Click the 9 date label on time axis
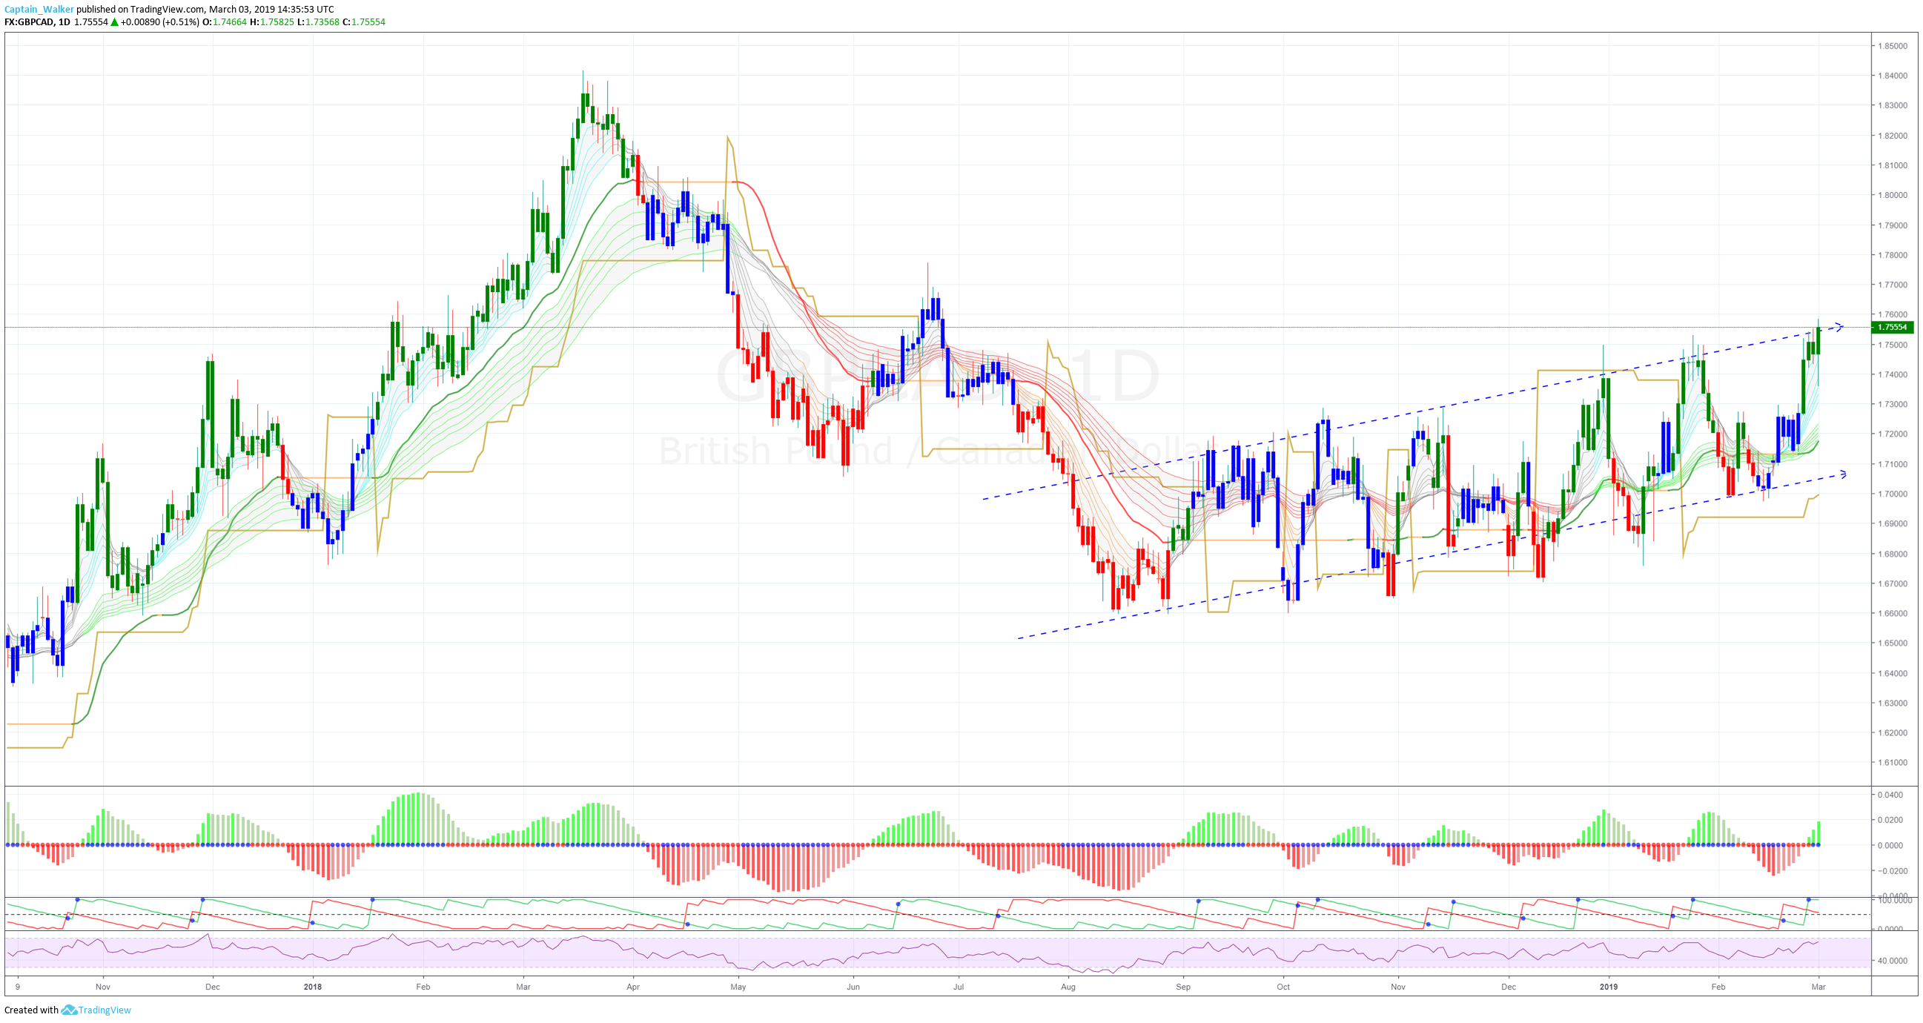 pyautogui.click(x=17, y=987)
